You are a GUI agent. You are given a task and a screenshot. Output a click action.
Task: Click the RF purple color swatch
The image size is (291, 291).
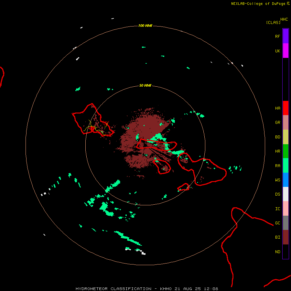coord(286,36)
